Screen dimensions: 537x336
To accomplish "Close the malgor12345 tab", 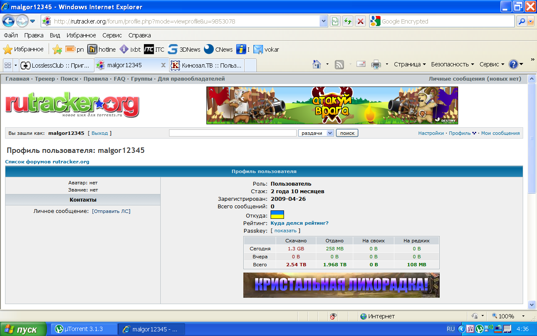I will [x=164, y=65].
